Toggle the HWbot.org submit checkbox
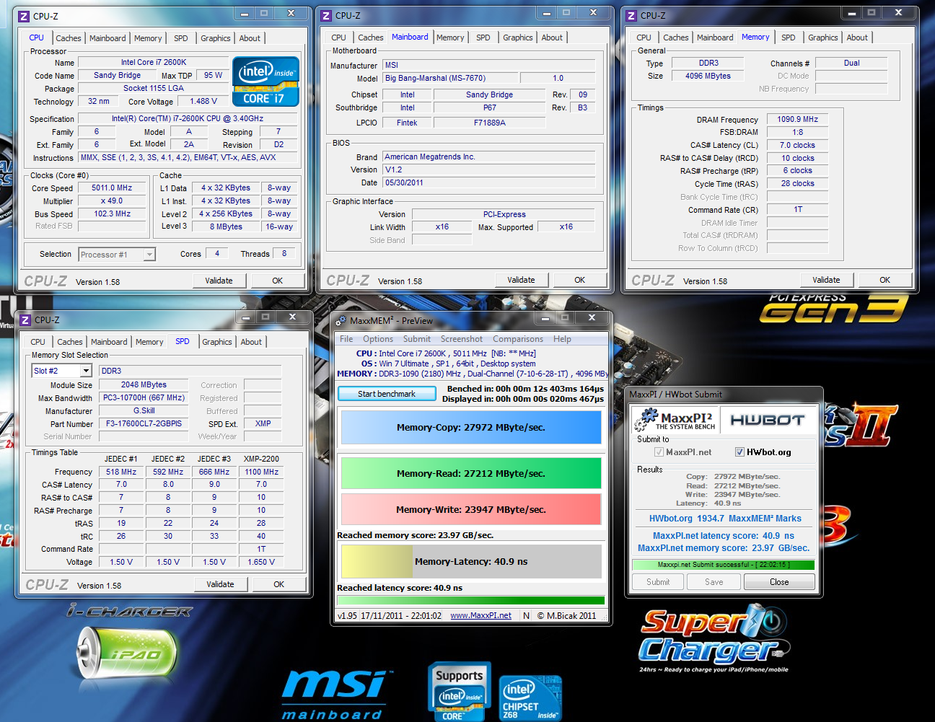Image resolution: width=935 pixels, height=722 pixels. pos(739,452)
